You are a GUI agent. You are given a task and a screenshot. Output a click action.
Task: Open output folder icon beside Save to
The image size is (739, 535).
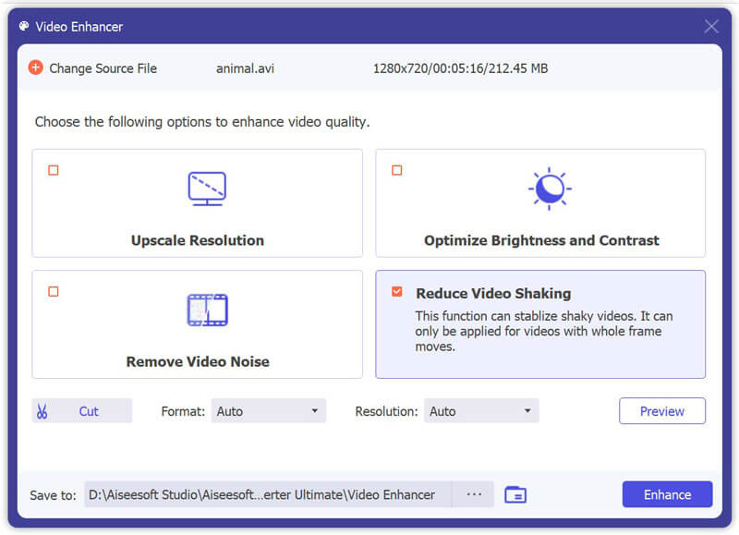click(x=515, y=494)
